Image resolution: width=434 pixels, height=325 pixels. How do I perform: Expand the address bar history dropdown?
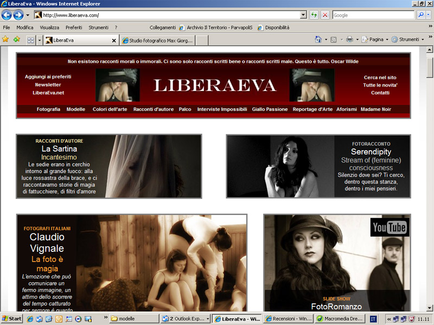point(304,15)
